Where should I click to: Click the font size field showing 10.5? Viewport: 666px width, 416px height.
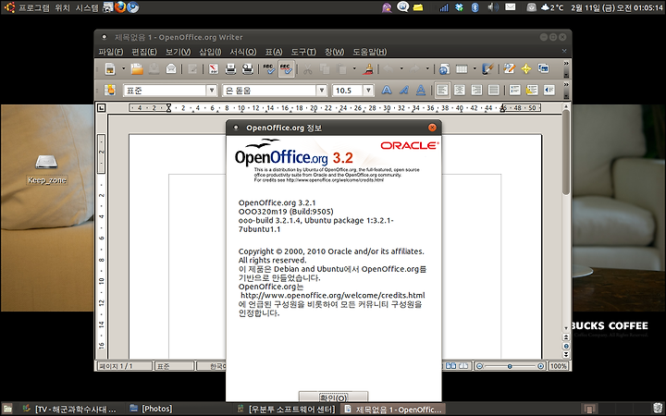pyautogui.click(x=348, y=91)
